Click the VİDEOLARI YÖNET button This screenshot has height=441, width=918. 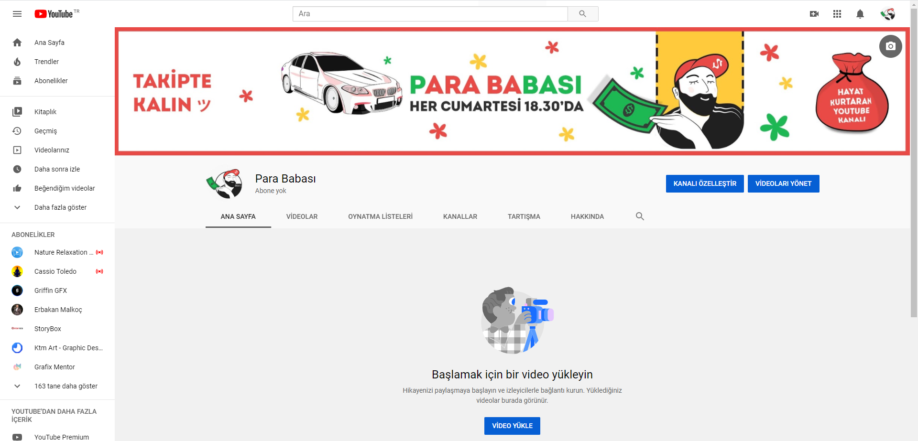pos(783,183)
